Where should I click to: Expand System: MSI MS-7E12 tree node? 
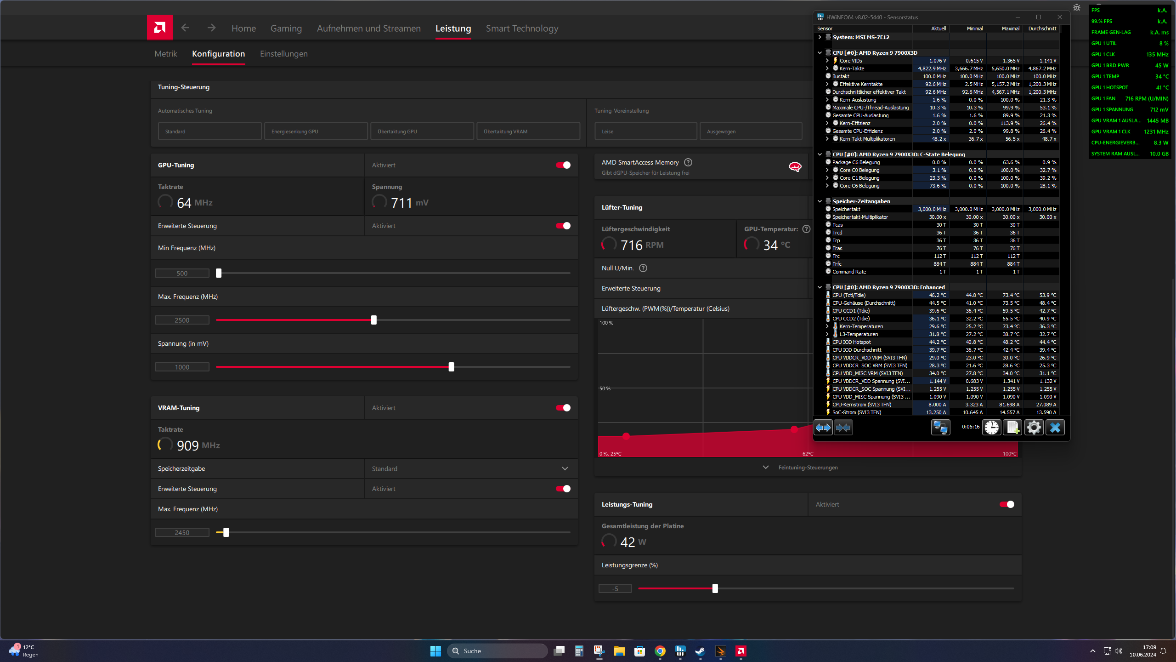(x=820, y=37)
